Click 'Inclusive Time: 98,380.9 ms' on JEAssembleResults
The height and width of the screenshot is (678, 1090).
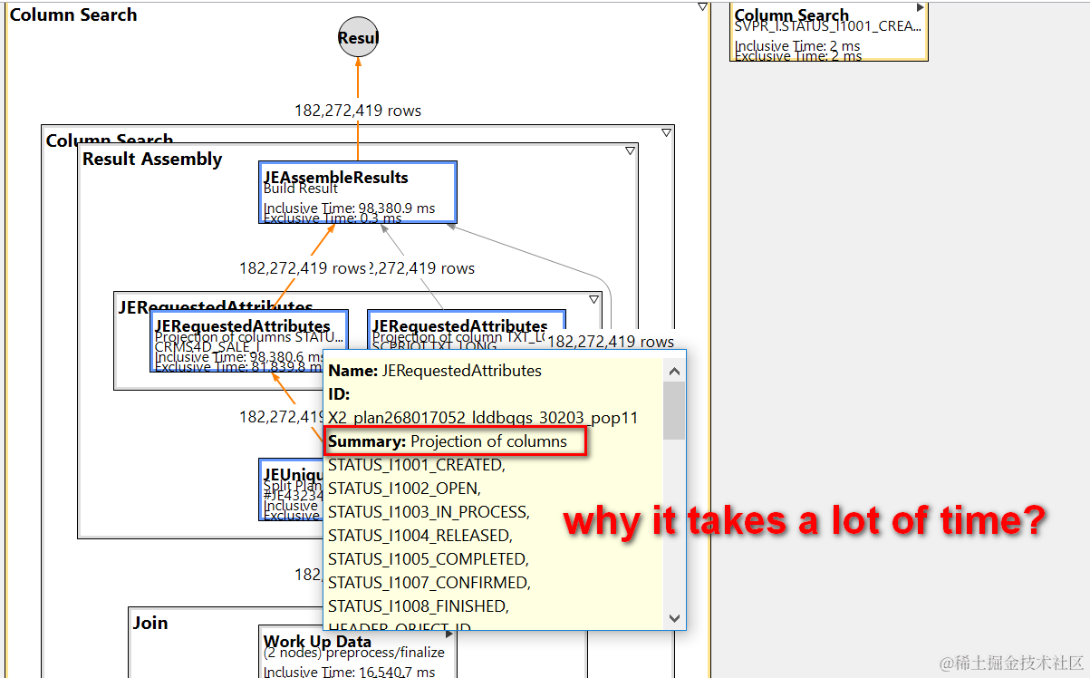(350, 208)
